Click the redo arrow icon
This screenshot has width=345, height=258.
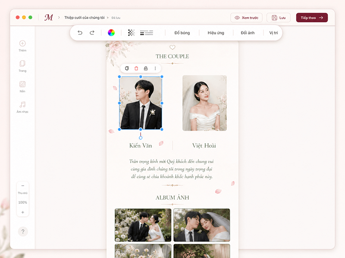point(92,33)
